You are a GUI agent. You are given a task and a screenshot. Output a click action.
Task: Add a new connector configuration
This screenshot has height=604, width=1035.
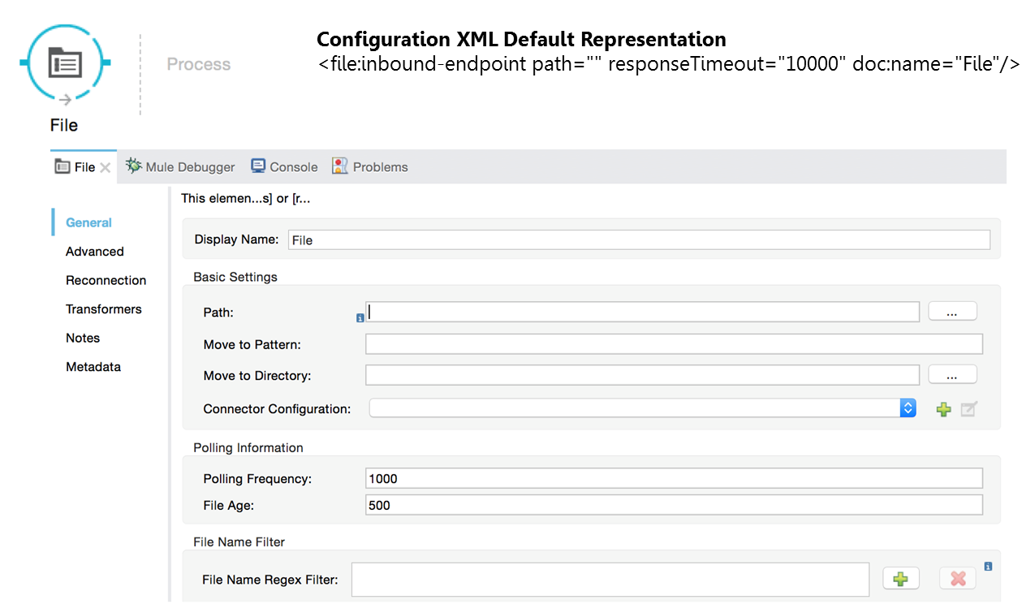coord(943,409)
